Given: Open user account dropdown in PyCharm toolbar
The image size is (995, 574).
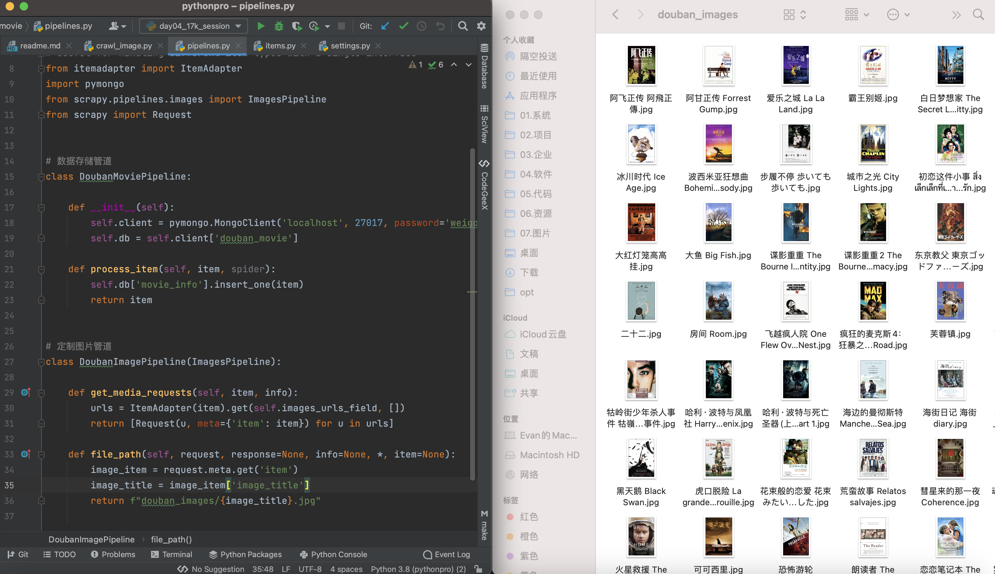Looking at the screenshot, I should pos(118,26).
